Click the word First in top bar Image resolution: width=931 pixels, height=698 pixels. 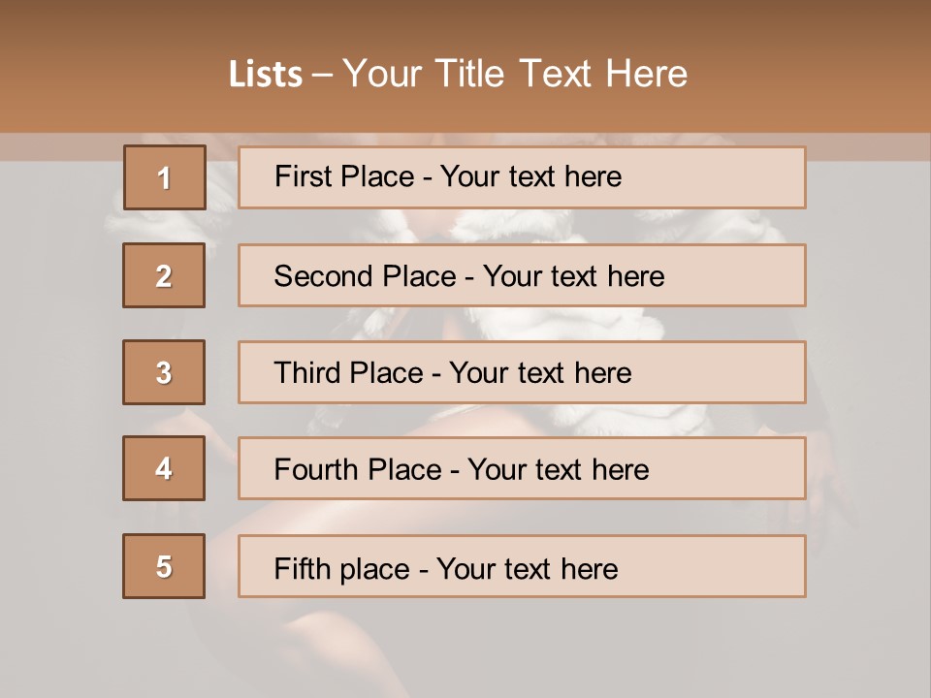coord(304,176)
